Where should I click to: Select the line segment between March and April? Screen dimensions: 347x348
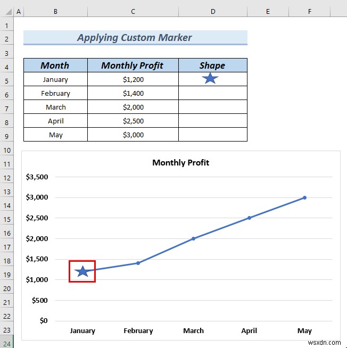tap(221, 228)
